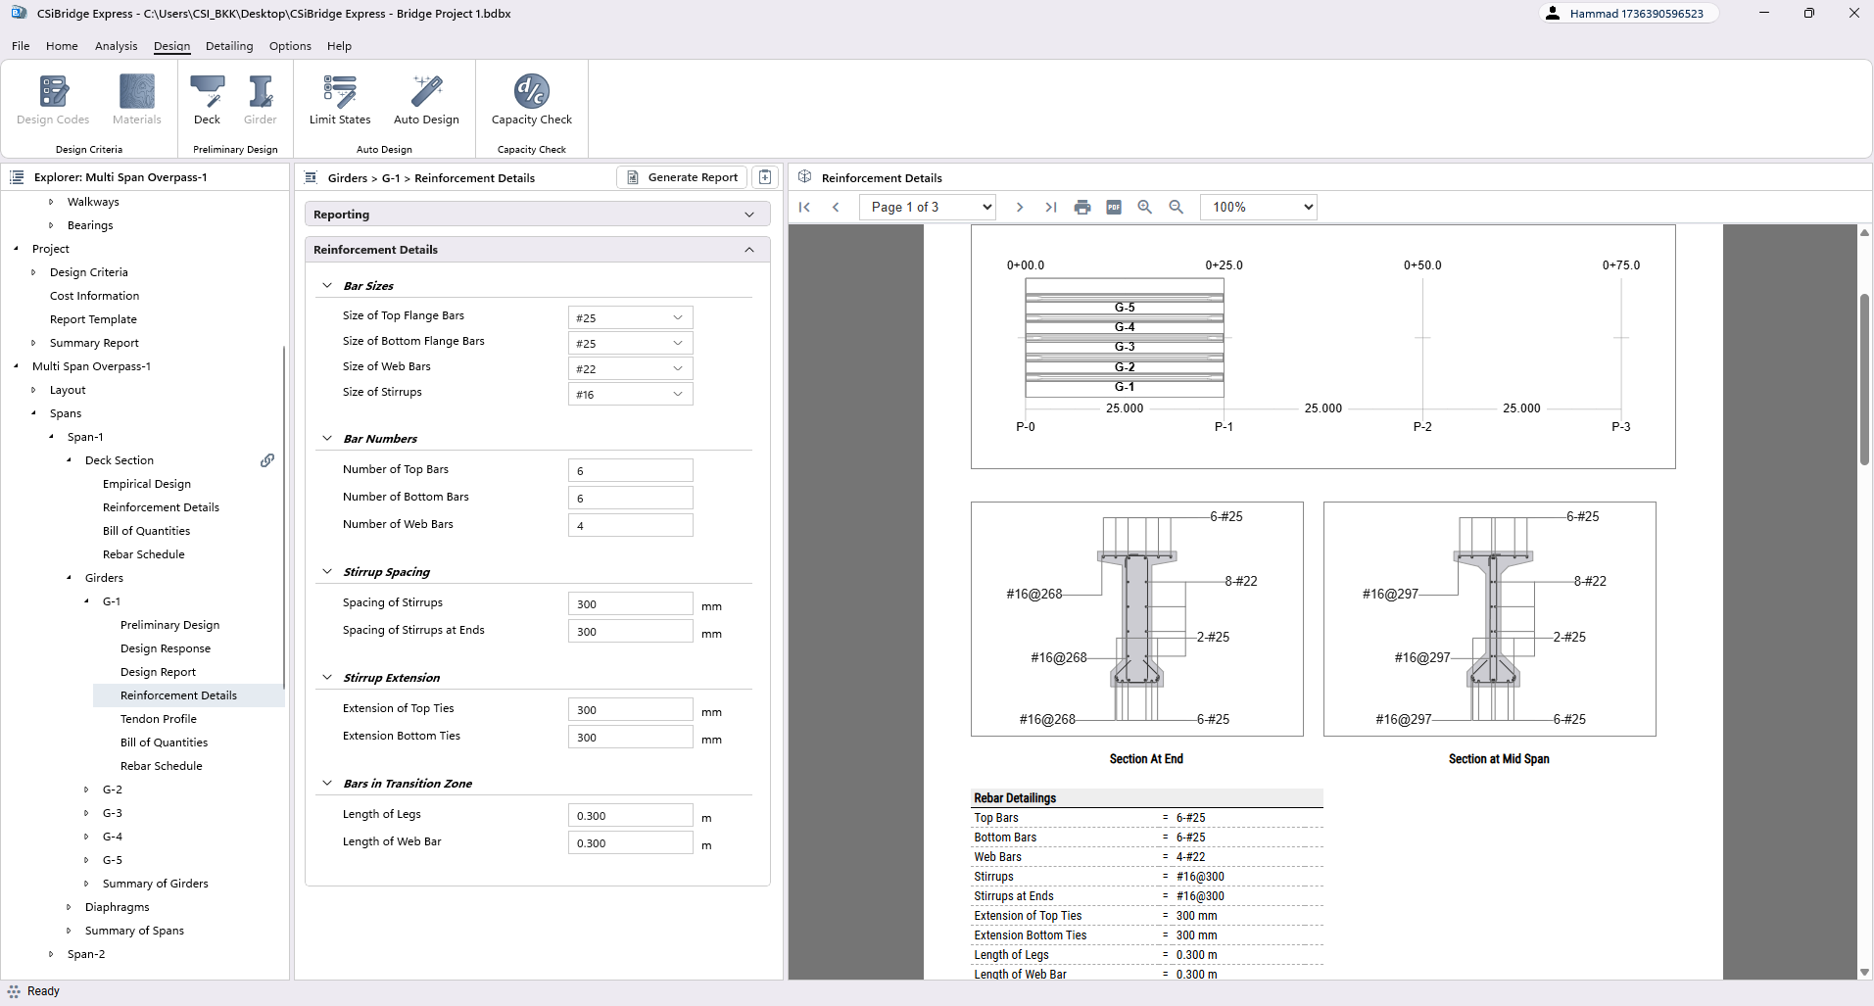The image size is (1874, 1006).
Task: Click the Number of Web Bars field
Action: (x=630, y=526)
